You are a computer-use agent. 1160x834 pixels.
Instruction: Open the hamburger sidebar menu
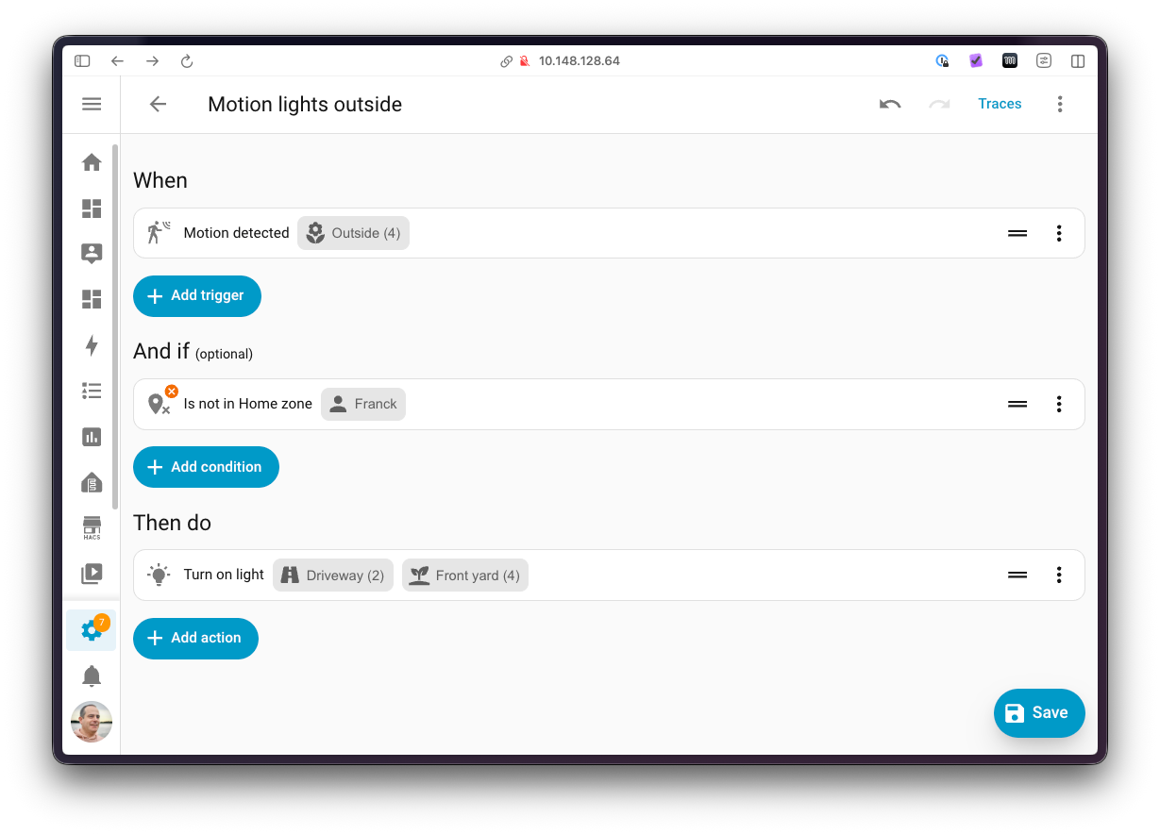92,104
